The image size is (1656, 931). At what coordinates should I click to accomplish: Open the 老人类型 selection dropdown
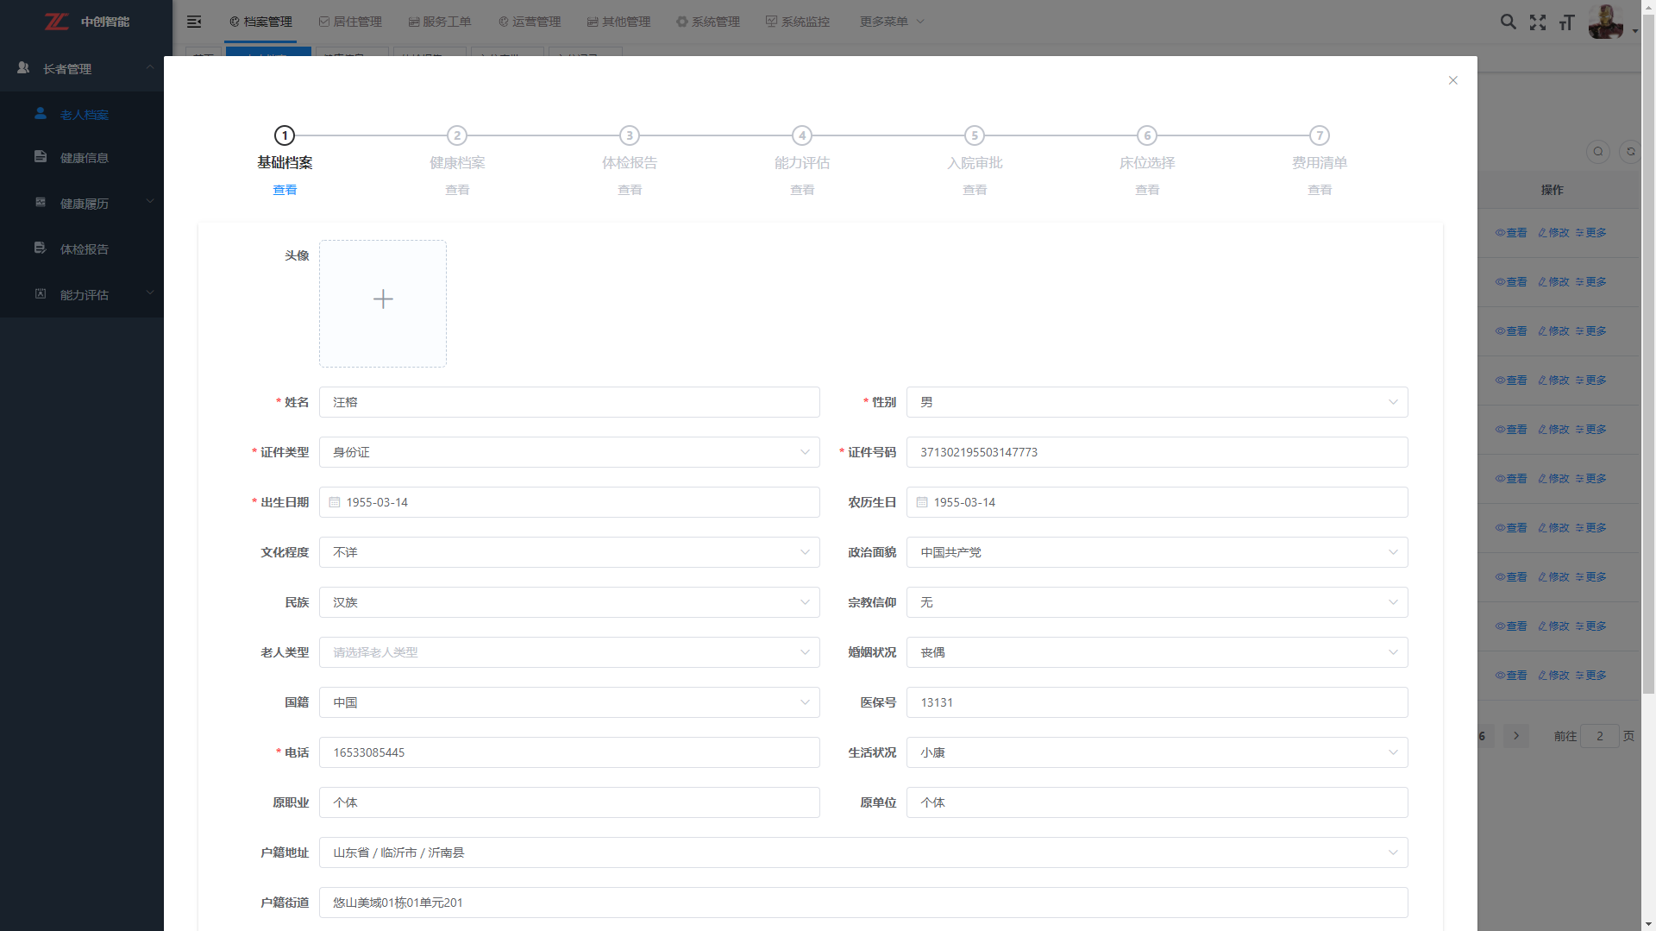tap(569, 652)
